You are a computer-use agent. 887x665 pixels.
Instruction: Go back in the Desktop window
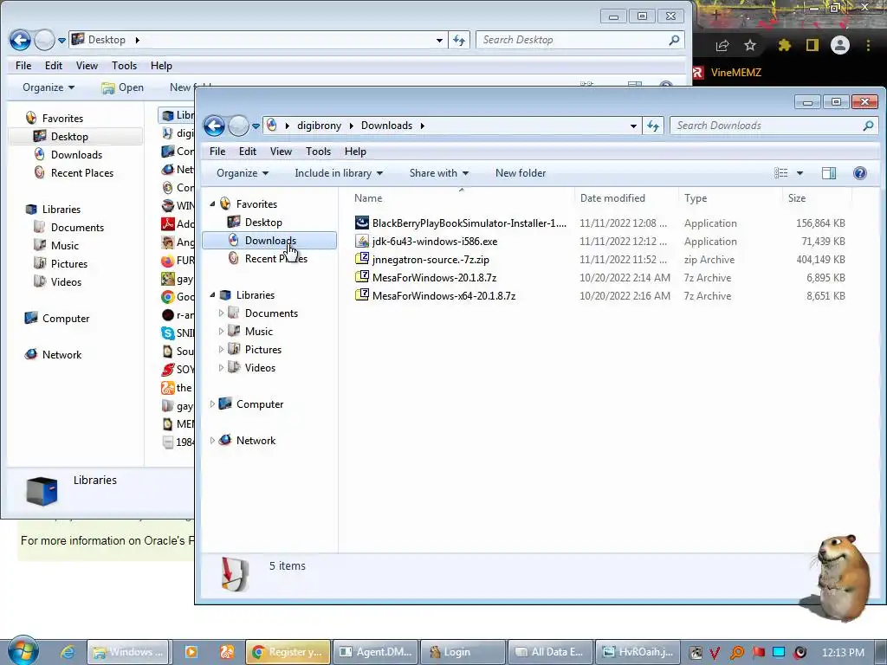pos(21,40)
